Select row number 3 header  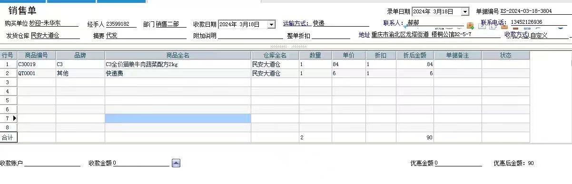tap(9, 82)
